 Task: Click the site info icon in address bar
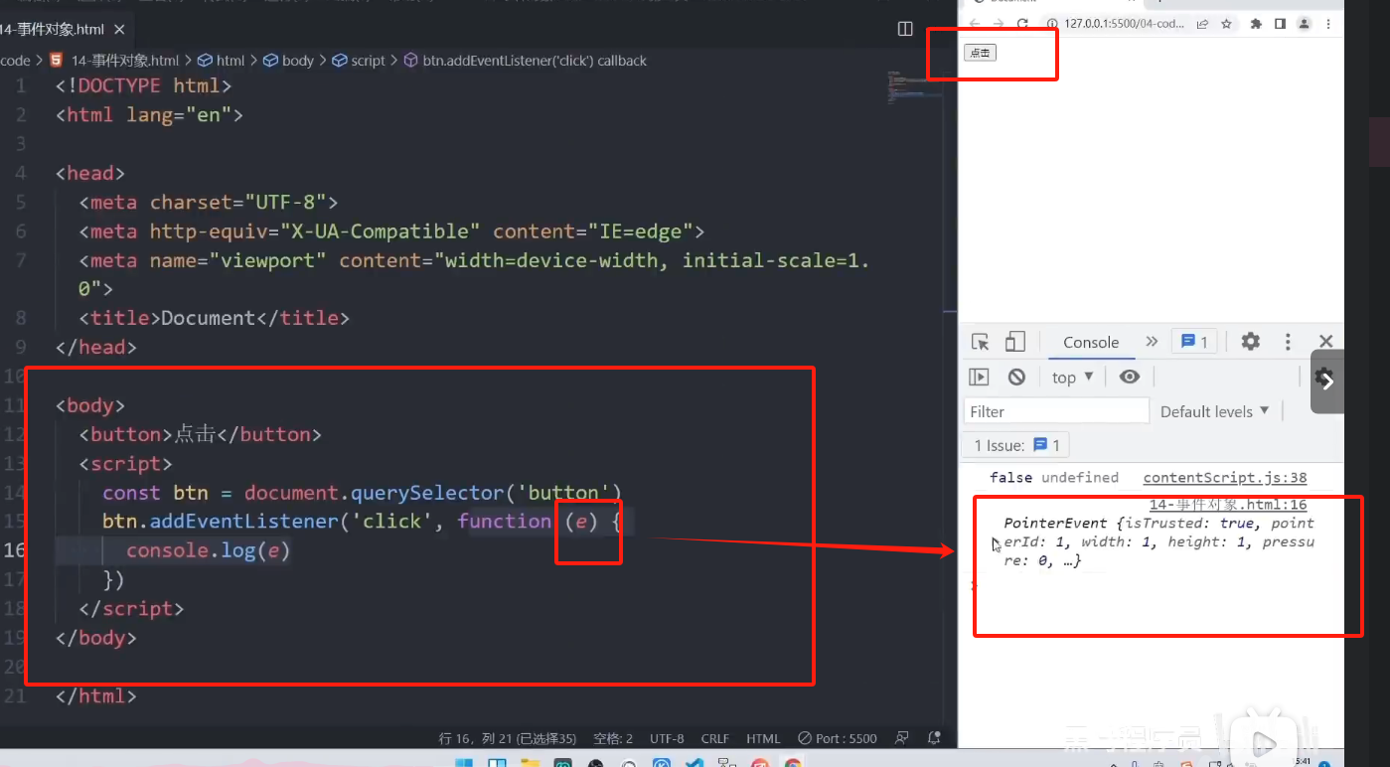[1051, 24]
